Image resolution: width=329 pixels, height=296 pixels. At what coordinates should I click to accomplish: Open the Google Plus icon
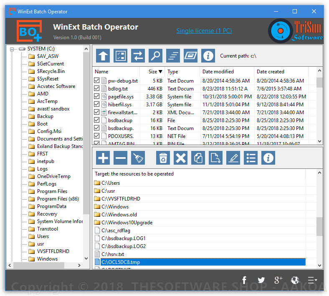tap(278, 280)
